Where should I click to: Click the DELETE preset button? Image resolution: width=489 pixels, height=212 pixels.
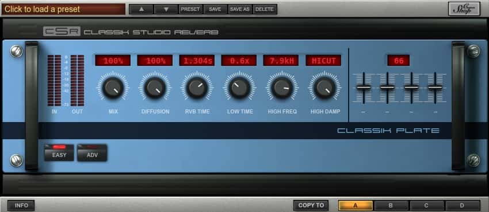click(x=265, y=9)
